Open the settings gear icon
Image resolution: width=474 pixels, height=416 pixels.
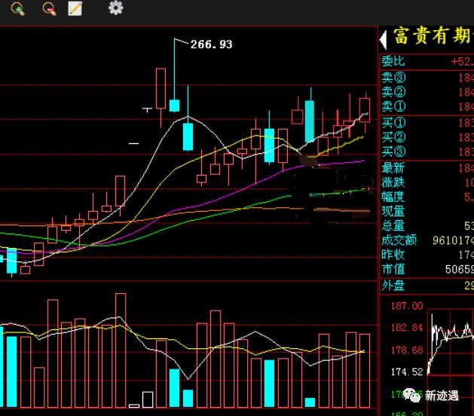[x=116, y=8]
